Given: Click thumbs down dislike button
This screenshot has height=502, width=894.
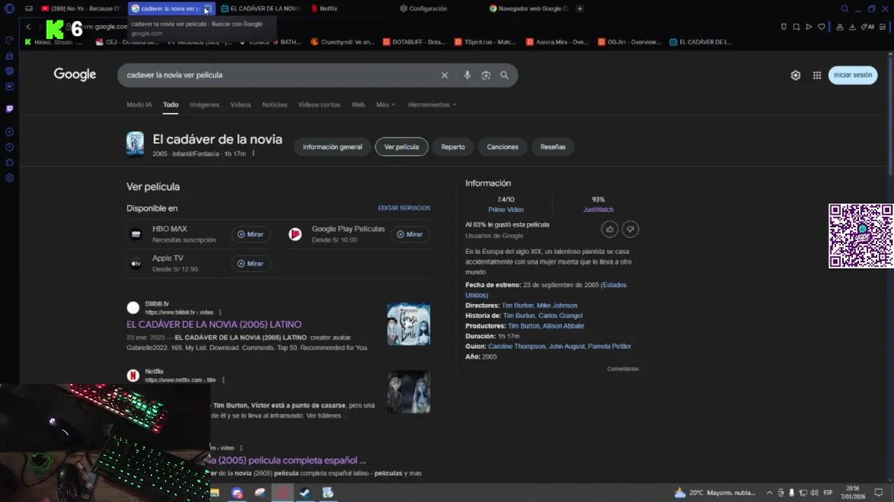Looking at the screenshot, I should pos(630,229).
